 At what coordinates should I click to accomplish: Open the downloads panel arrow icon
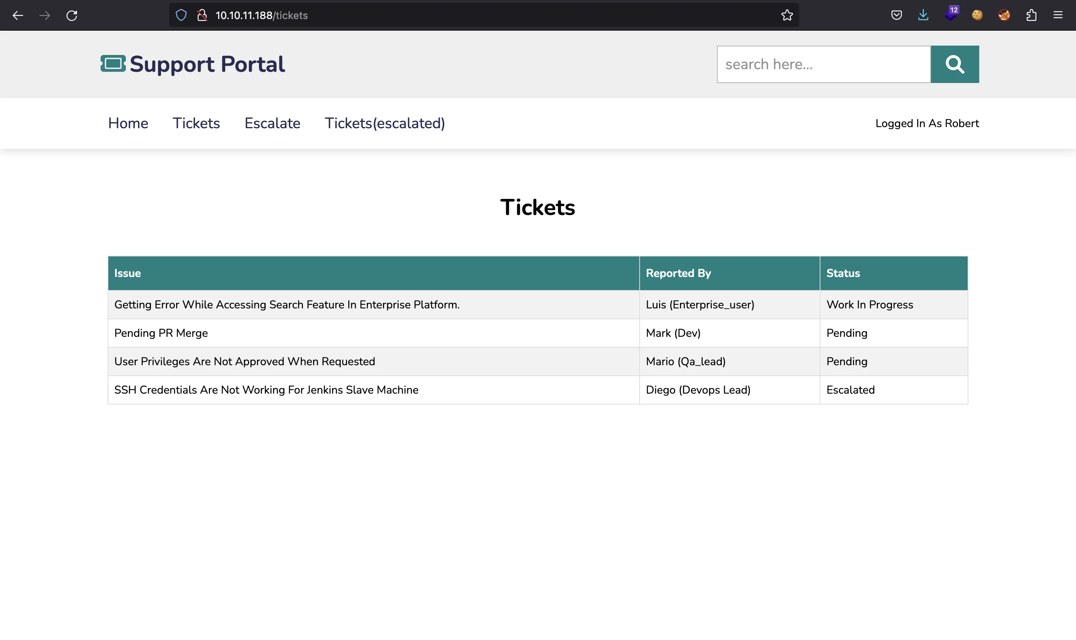pos(923,16)
